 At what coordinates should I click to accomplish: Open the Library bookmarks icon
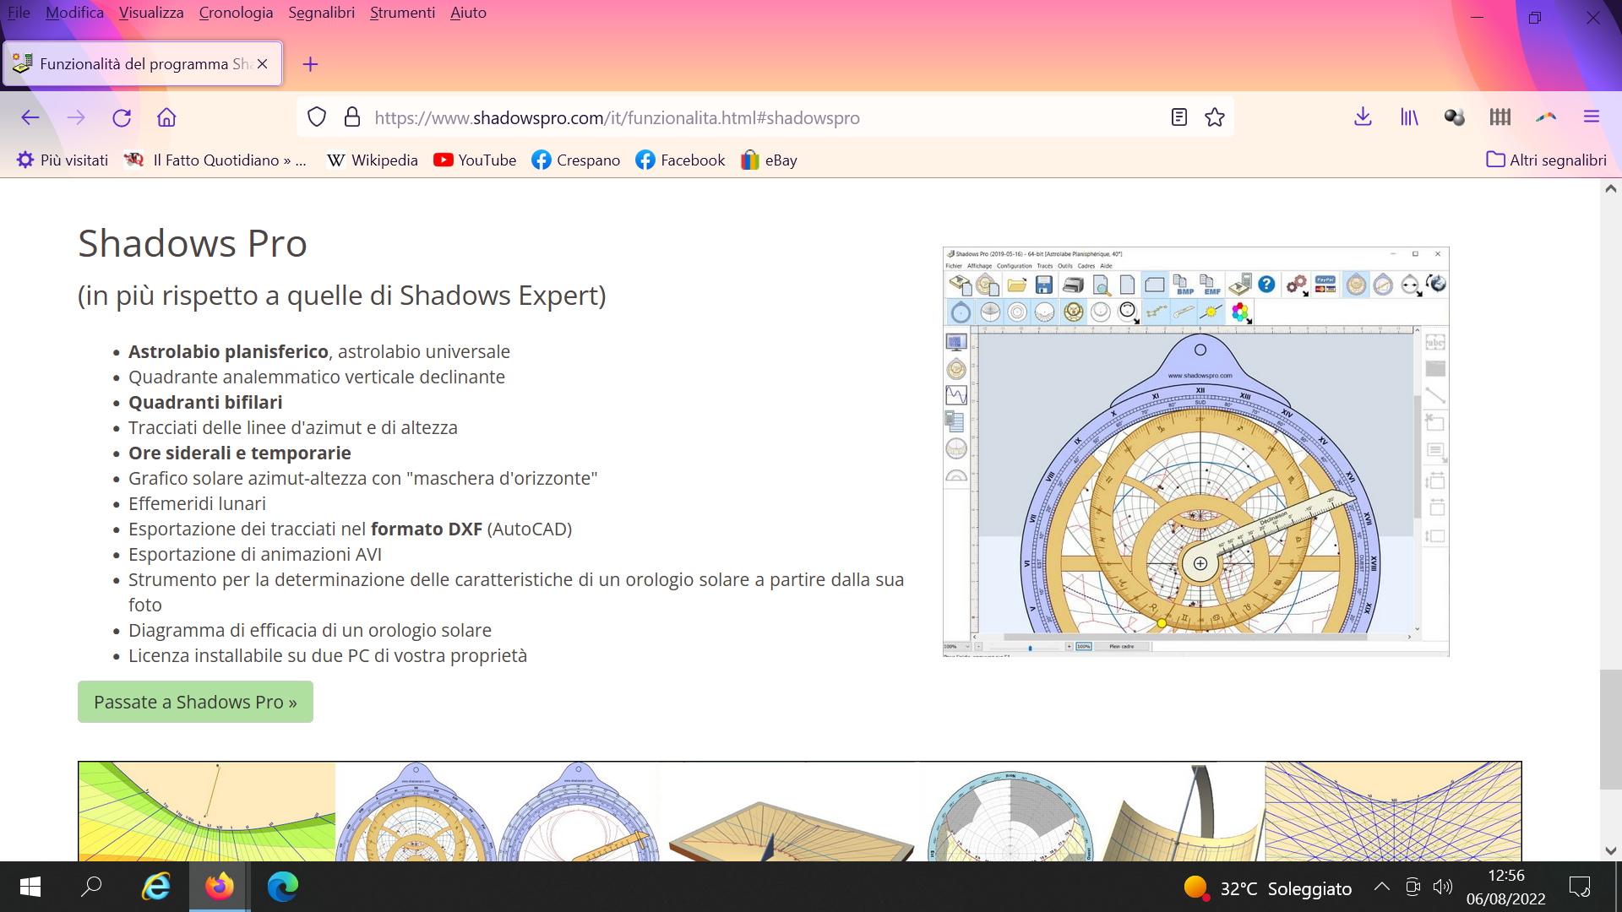(1409, 117)
